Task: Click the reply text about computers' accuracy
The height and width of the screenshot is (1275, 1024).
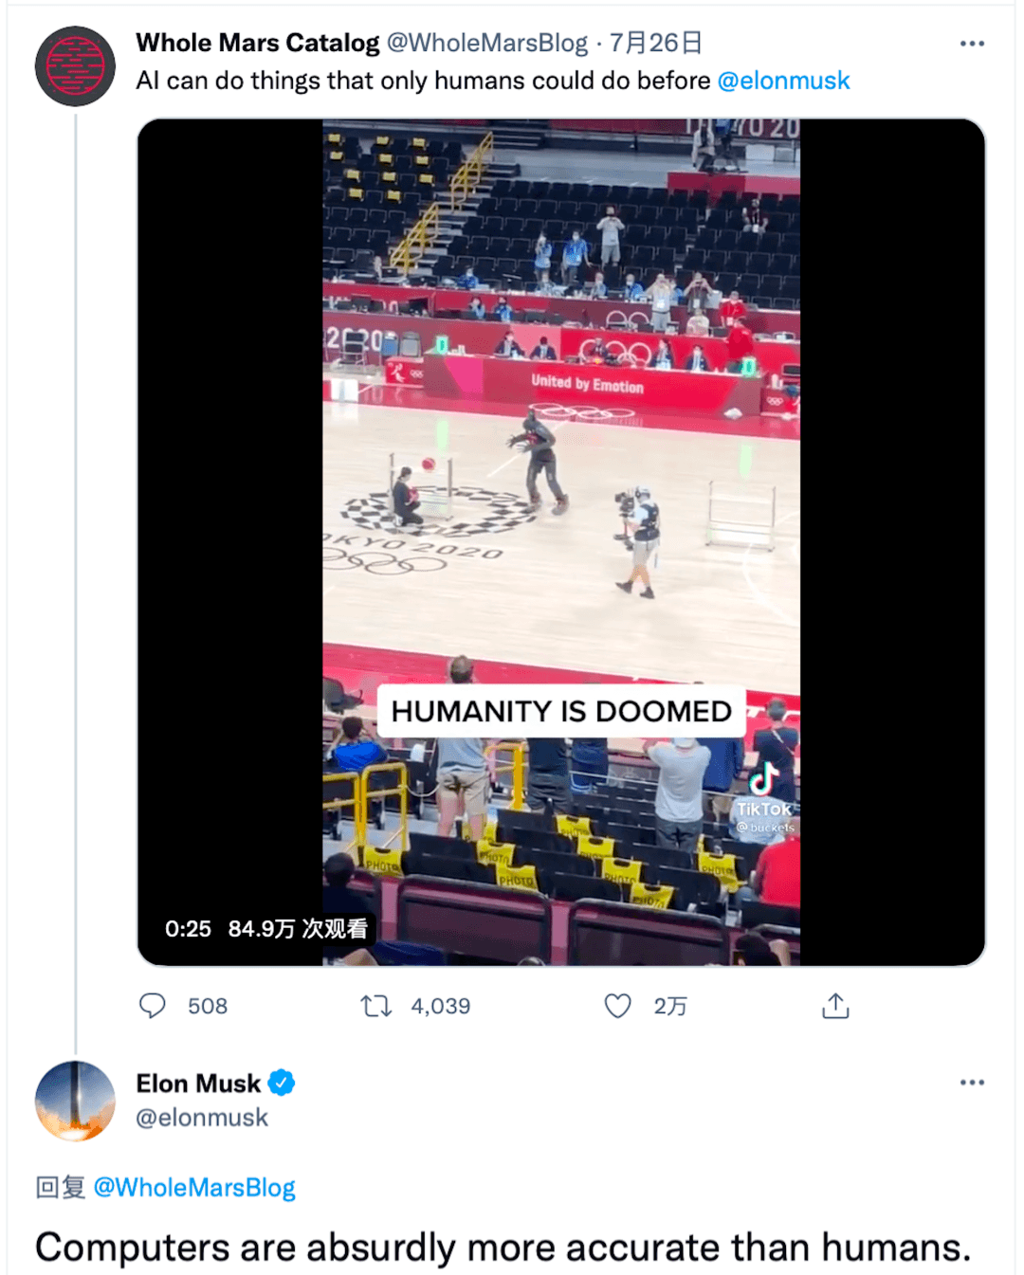Action: tap(503, 1248)
